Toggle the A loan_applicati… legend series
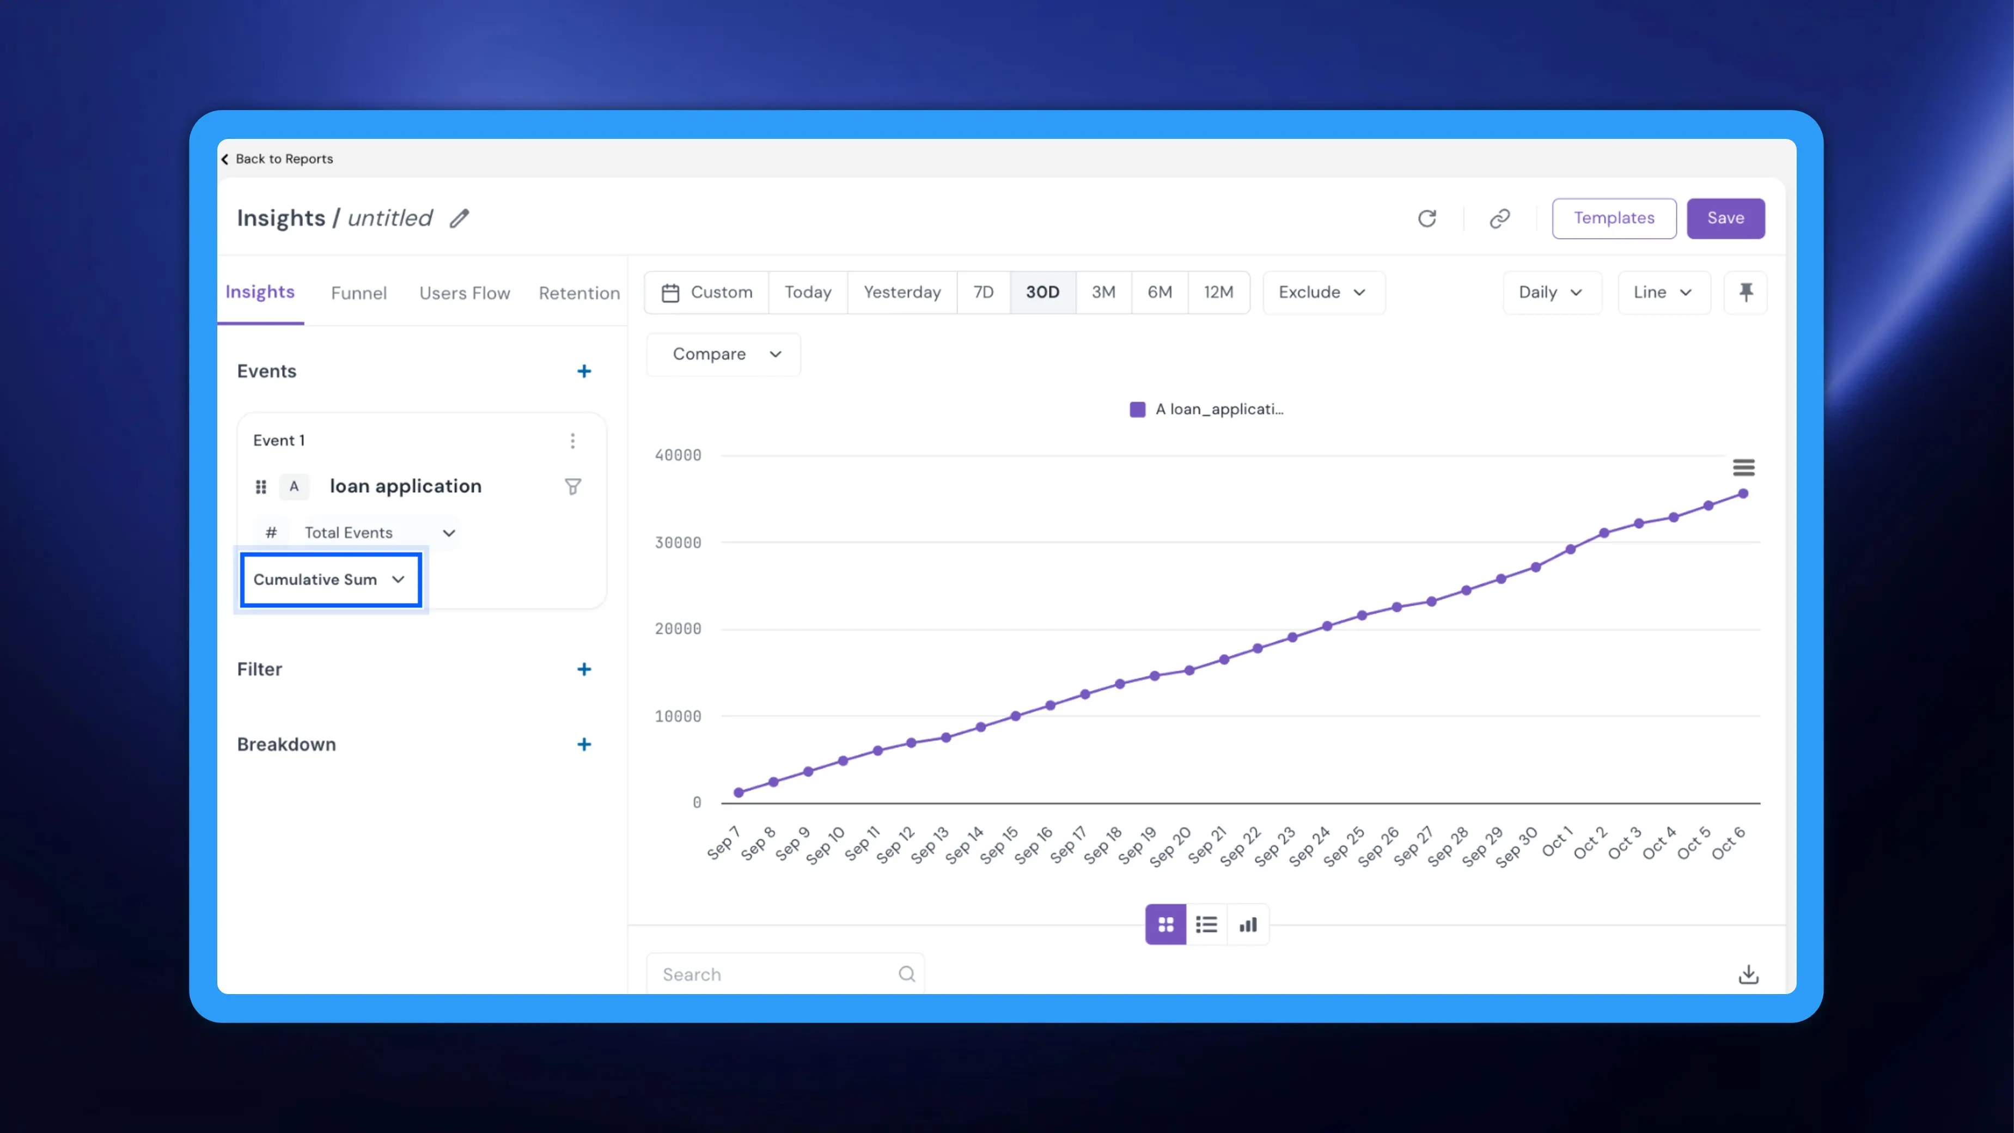Screen dimensions: 2014x1133 [x=1206, y=409]
